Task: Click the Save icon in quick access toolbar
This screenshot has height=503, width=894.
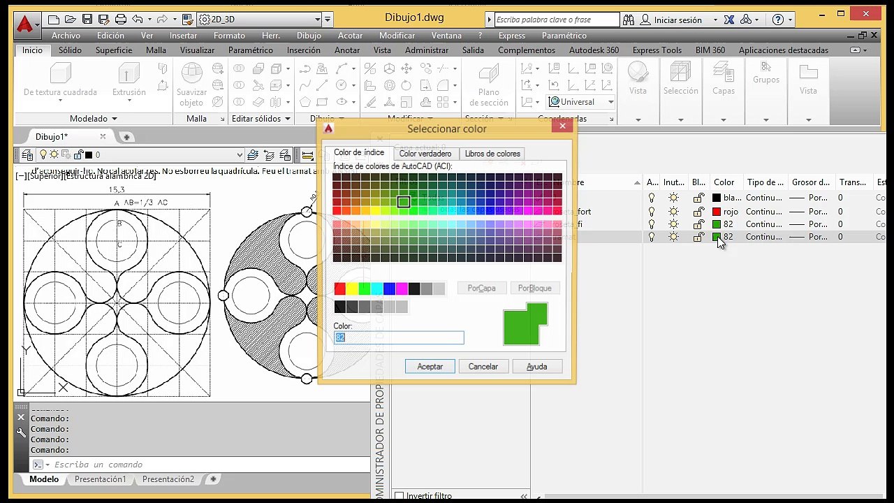Action: 87,20
